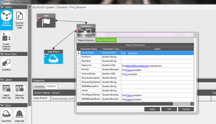Click the Automatically print action description

(x=63, y=99)
